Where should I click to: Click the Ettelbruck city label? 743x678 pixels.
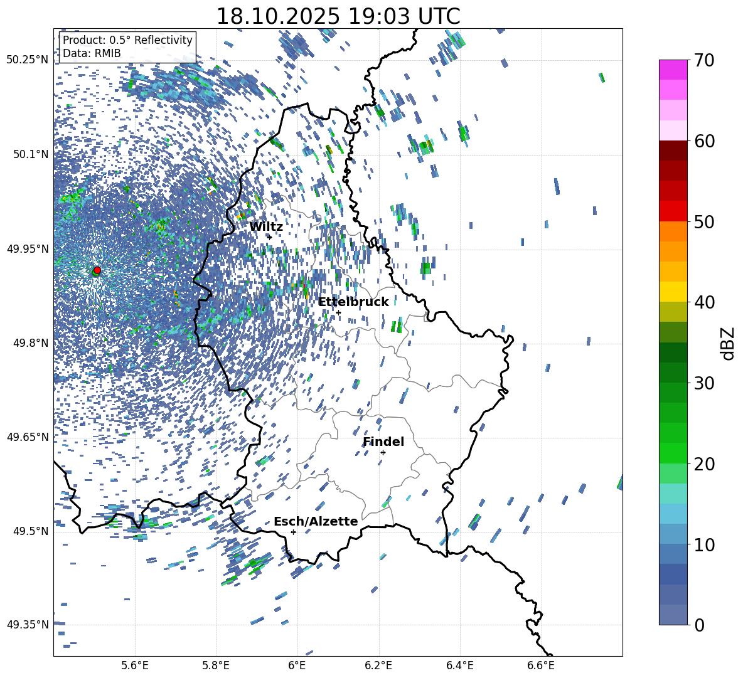[x=353, y=302]
